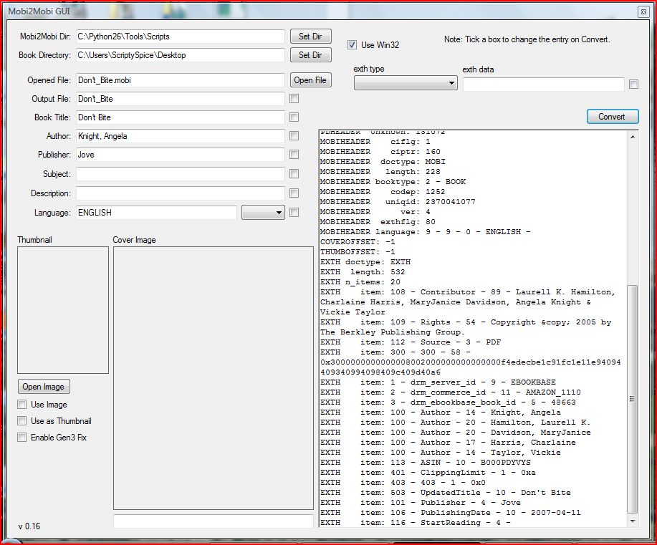Click the 'Author - 14 - Taylor, Vickie' line
The height and width of the screenshot is (545, 657).
tap(441, 453)
